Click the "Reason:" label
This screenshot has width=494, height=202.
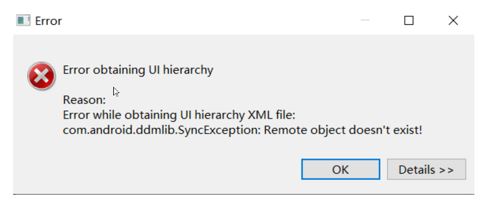(84, 100)
